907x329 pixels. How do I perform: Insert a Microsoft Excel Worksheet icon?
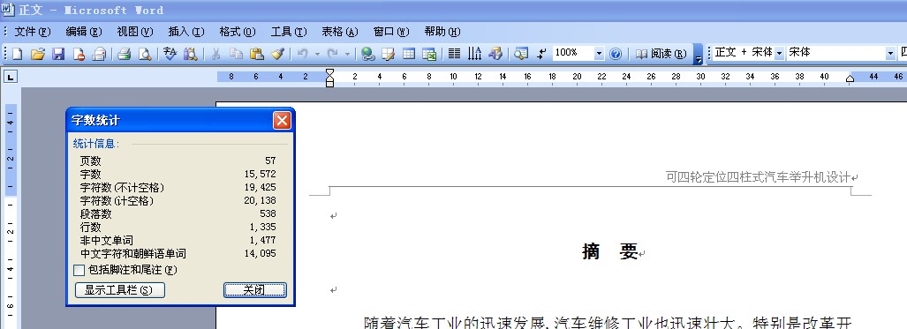(429, 54)
